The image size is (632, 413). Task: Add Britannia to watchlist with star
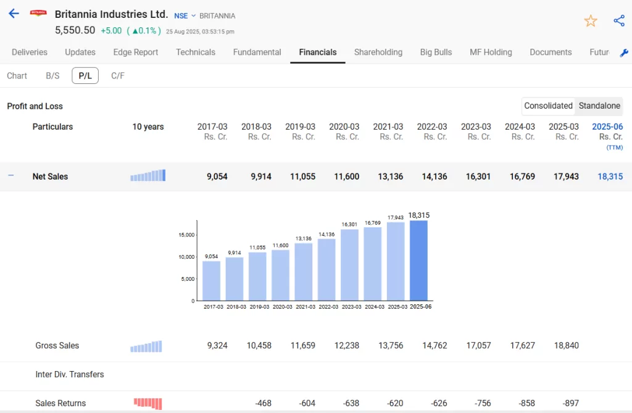click(x=591, y=21)
